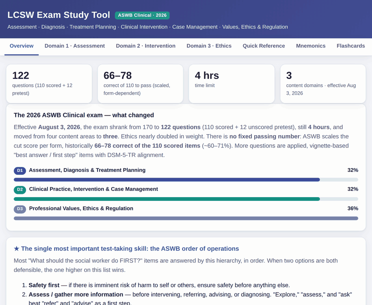Click the bold 'no fixed passing number' text
The height and width of the screenshot is (305, 372).
tap(265, 137)
